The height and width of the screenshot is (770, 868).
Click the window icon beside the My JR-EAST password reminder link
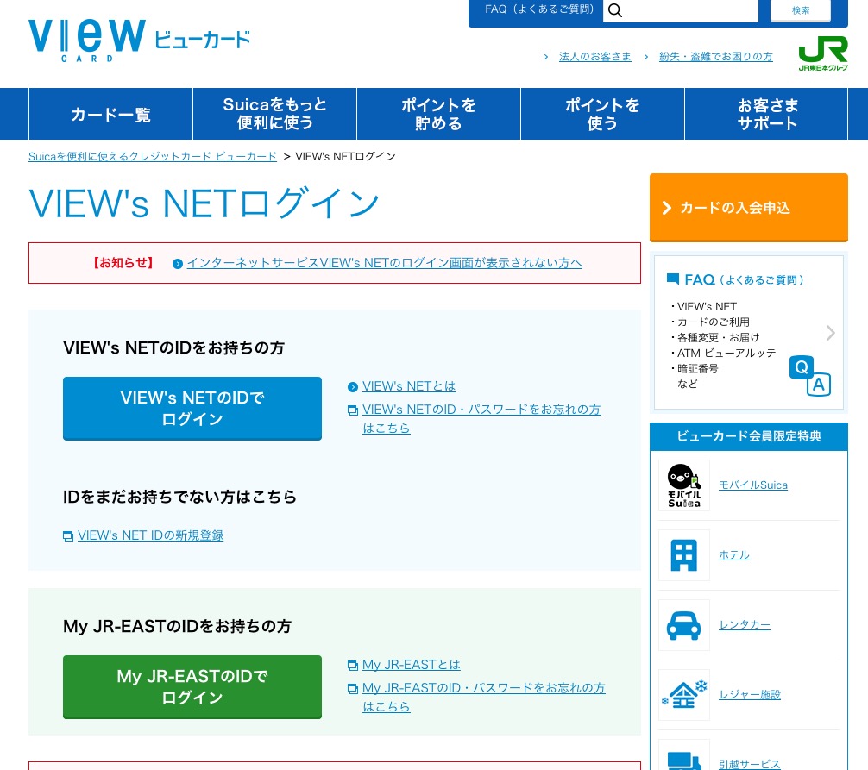352,689
